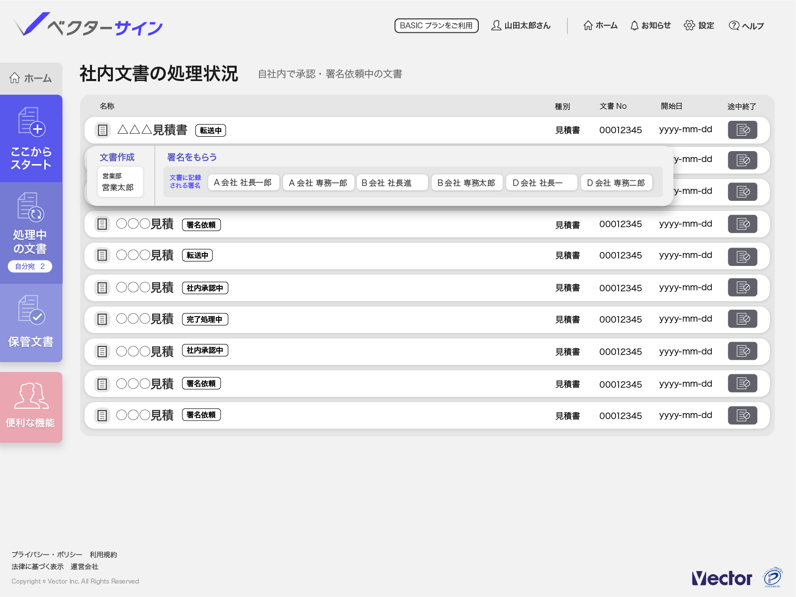Open the 処理中の文書 sidebar section
Image resolution: width=796 pixels, height=597 pixels.
[x=31, y=233]
